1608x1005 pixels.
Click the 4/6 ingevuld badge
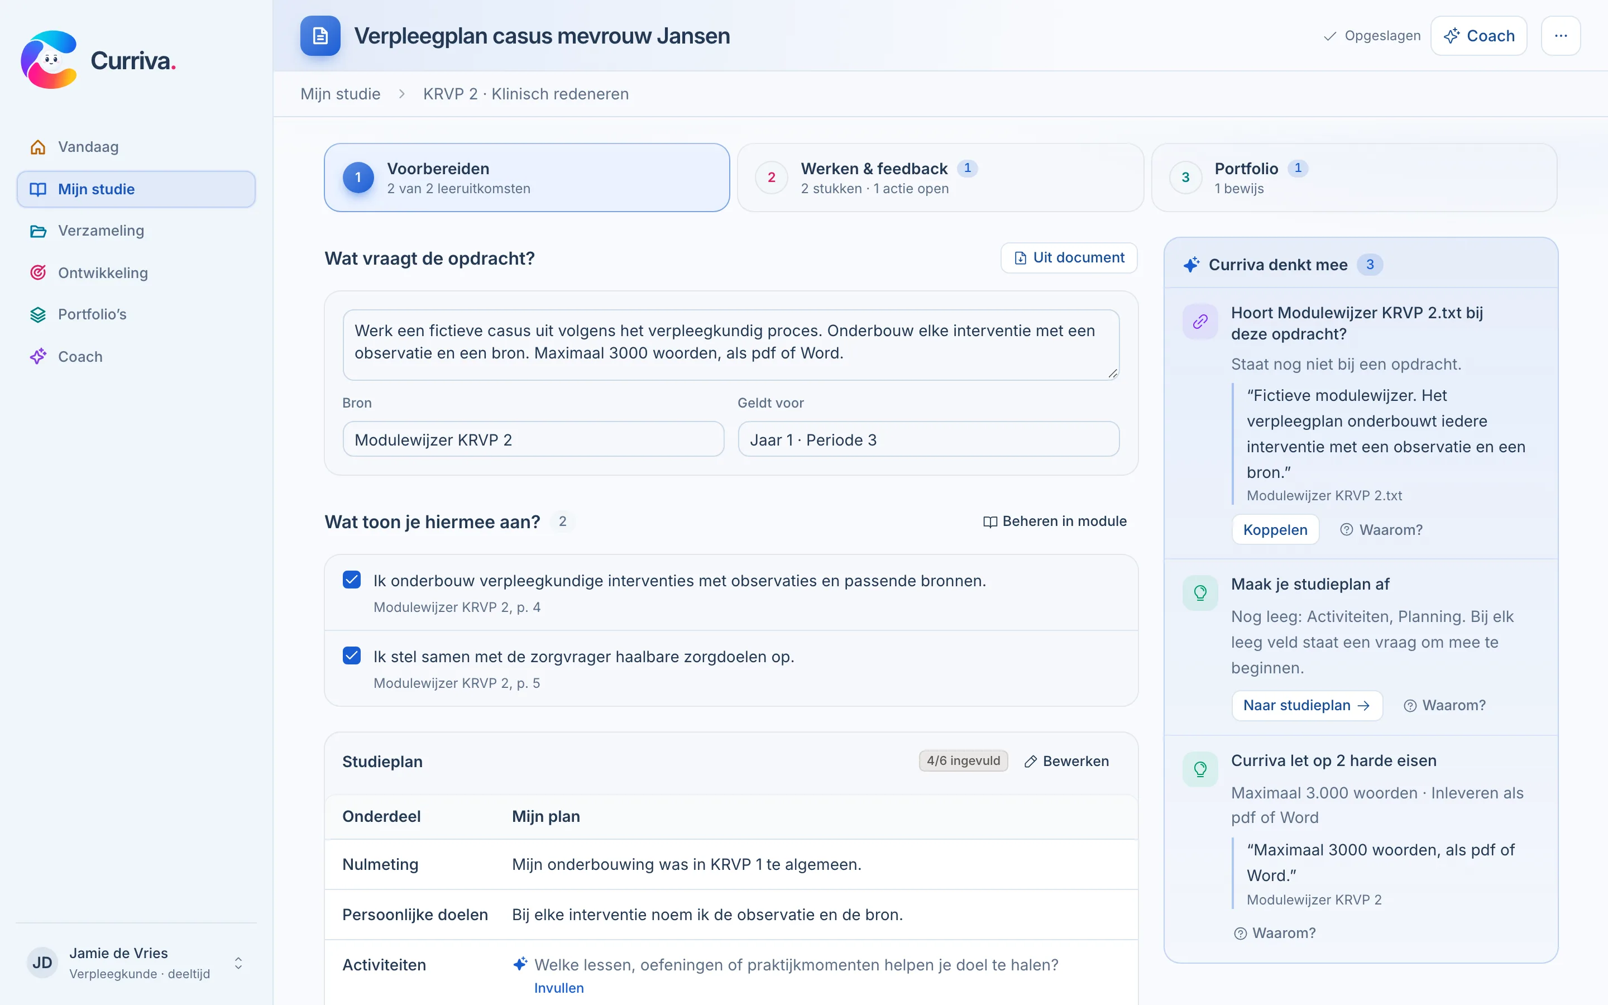[963, 761]
